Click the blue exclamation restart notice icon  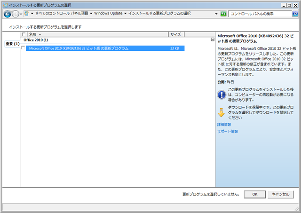click(222, 95)
